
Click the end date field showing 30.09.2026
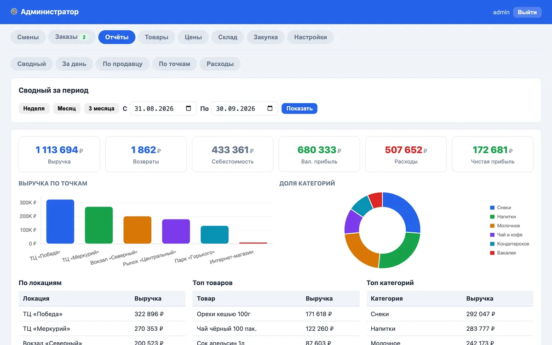click(245, 109)
